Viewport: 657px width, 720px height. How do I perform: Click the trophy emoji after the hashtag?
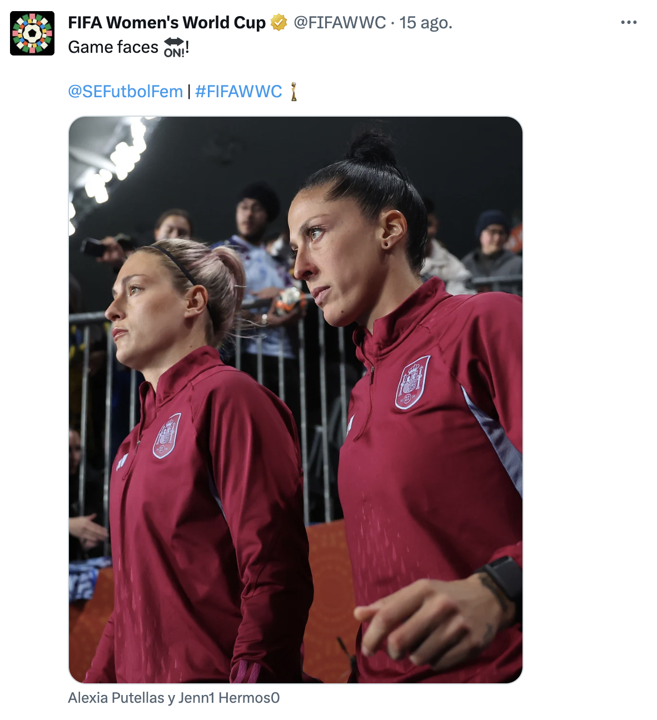click(x=294, y=92)
